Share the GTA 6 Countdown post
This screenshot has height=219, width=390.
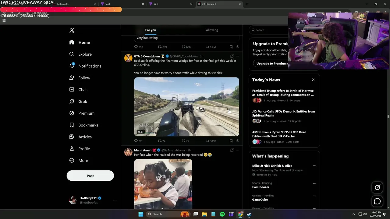(237, 141)
